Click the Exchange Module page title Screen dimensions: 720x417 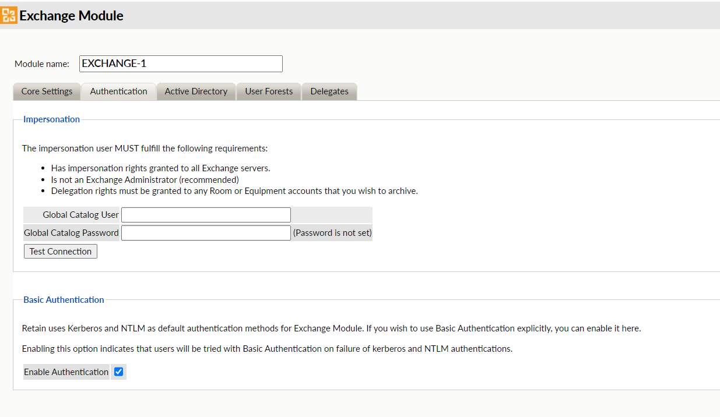coord(71,16)
